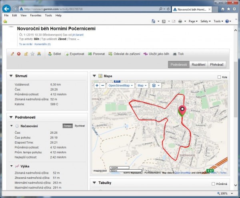Click the OpenStreetMap attribution link
Viewport: 240px width, 198px height.
183,172
